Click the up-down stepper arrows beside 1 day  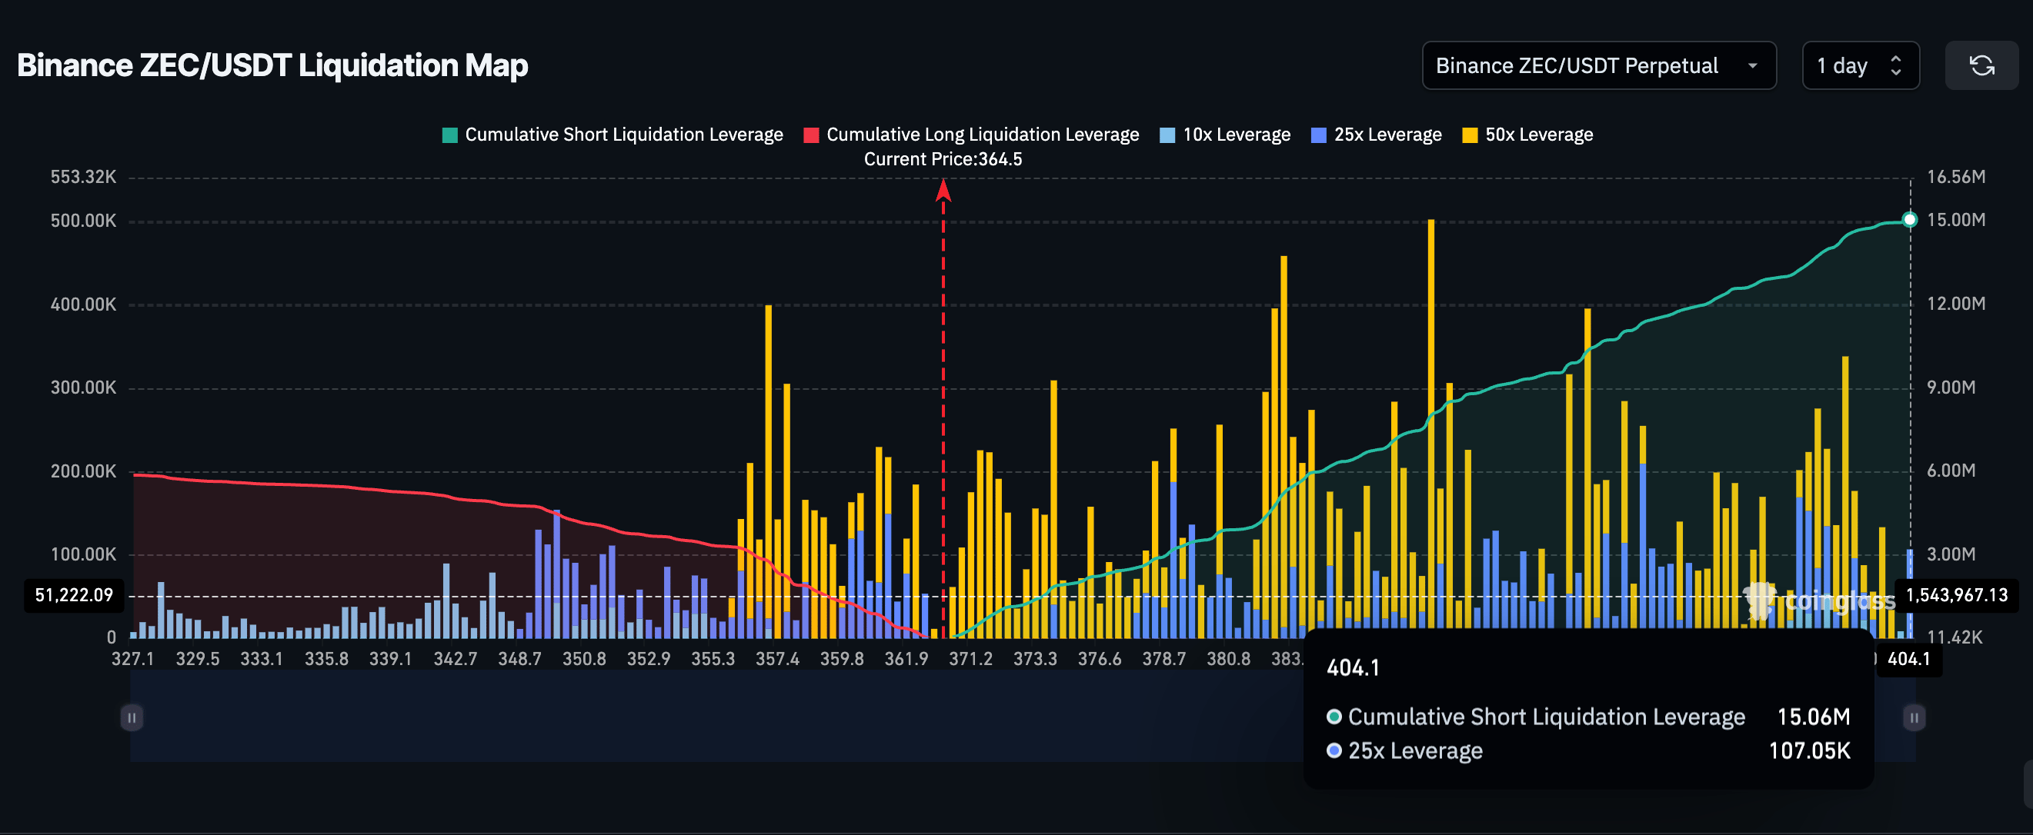[1896, 65]
